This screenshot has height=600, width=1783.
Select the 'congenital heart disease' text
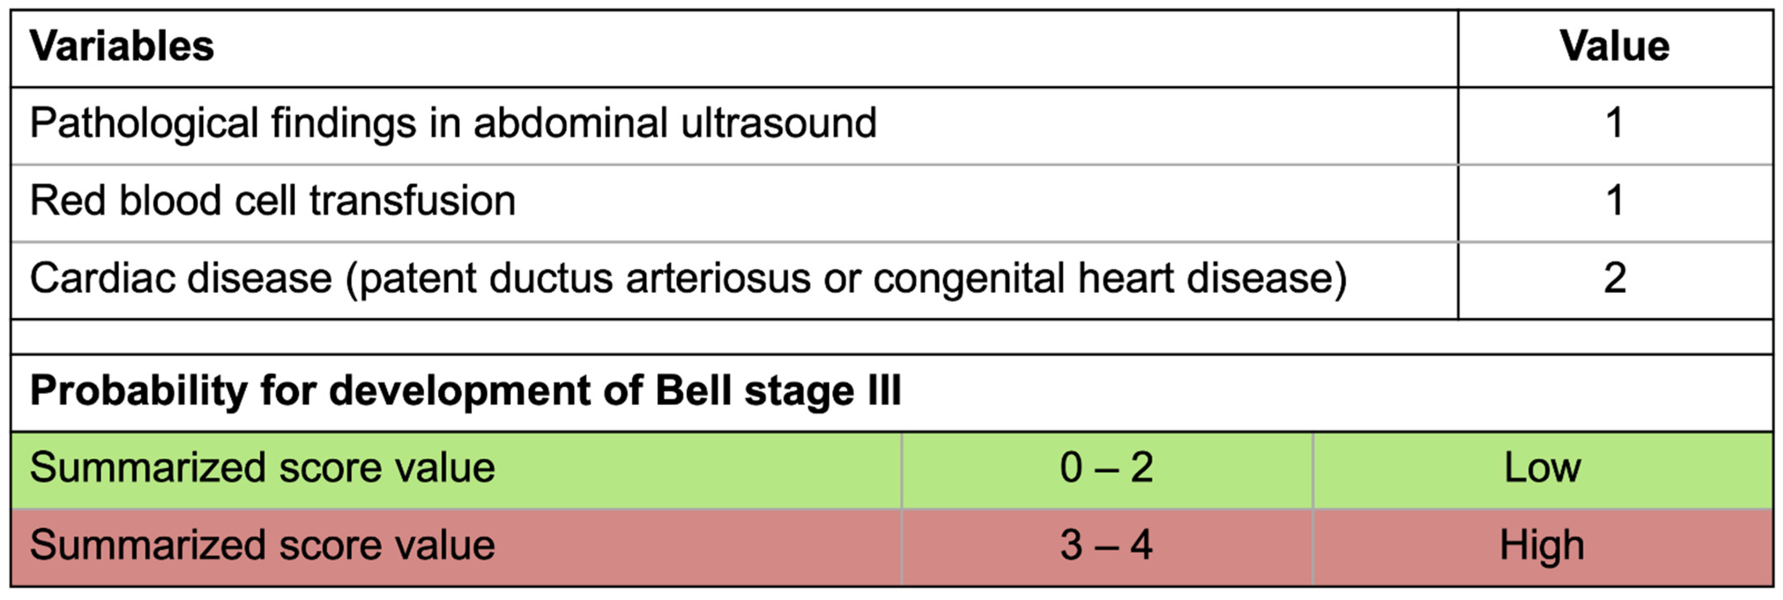click(1101, 279)
